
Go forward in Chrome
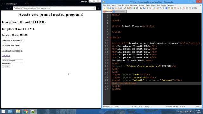[7, 8]
